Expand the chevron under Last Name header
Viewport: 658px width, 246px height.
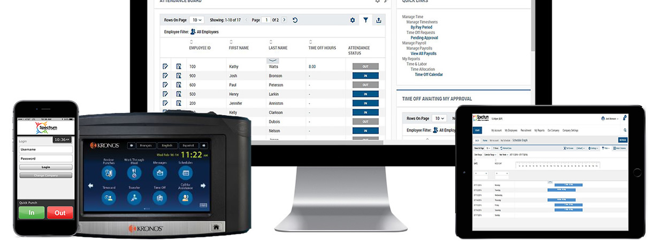[x=272, y=61]
